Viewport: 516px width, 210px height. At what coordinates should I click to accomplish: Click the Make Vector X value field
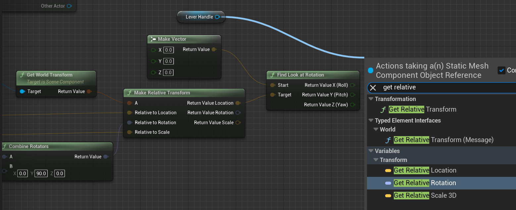(x=169, y=50)
